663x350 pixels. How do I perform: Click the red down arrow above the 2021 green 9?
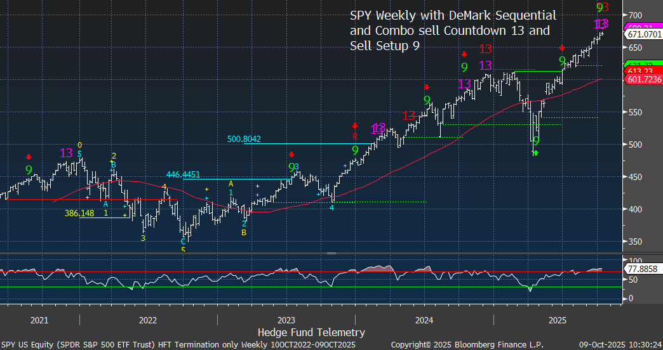click(x=29, y=157)
